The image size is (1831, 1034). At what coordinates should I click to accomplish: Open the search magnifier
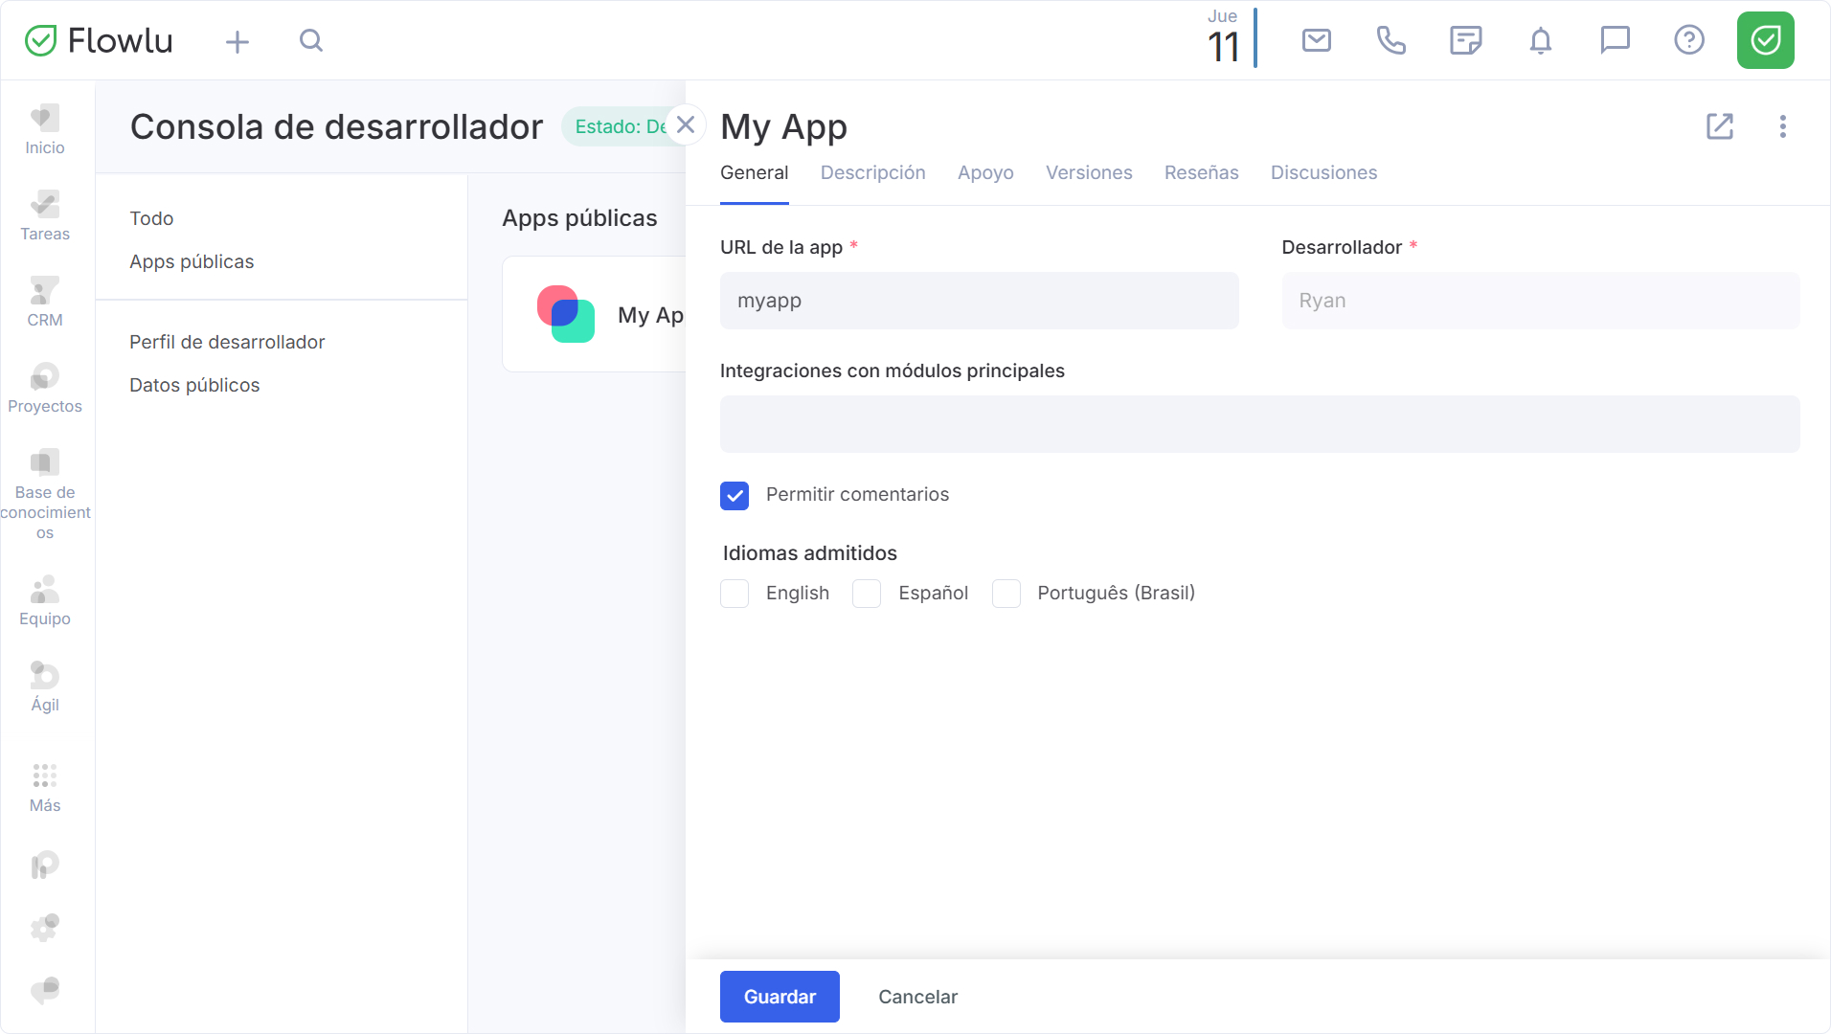point(311,40)
